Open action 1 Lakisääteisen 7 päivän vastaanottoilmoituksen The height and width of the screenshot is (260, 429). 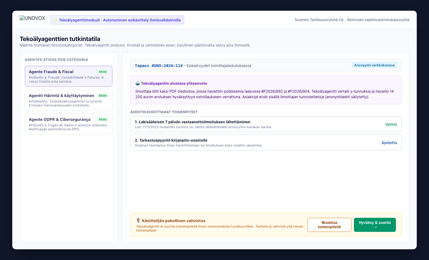[x=266, y=124]
